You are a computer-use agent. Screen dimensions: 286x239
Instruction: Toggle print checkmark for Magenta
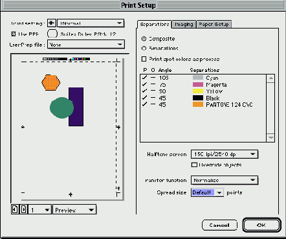point(144,84)
